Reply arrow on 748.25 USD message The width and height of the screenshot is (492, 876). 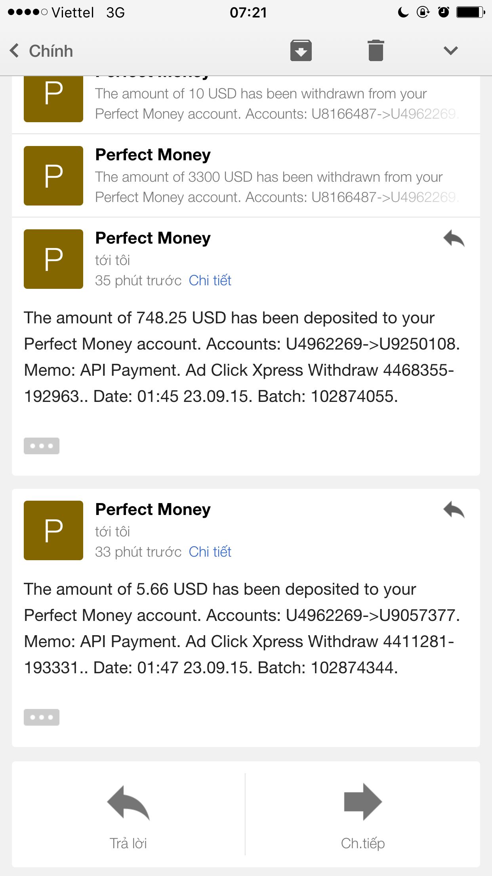pyautogui.click(x=454, y=238)
